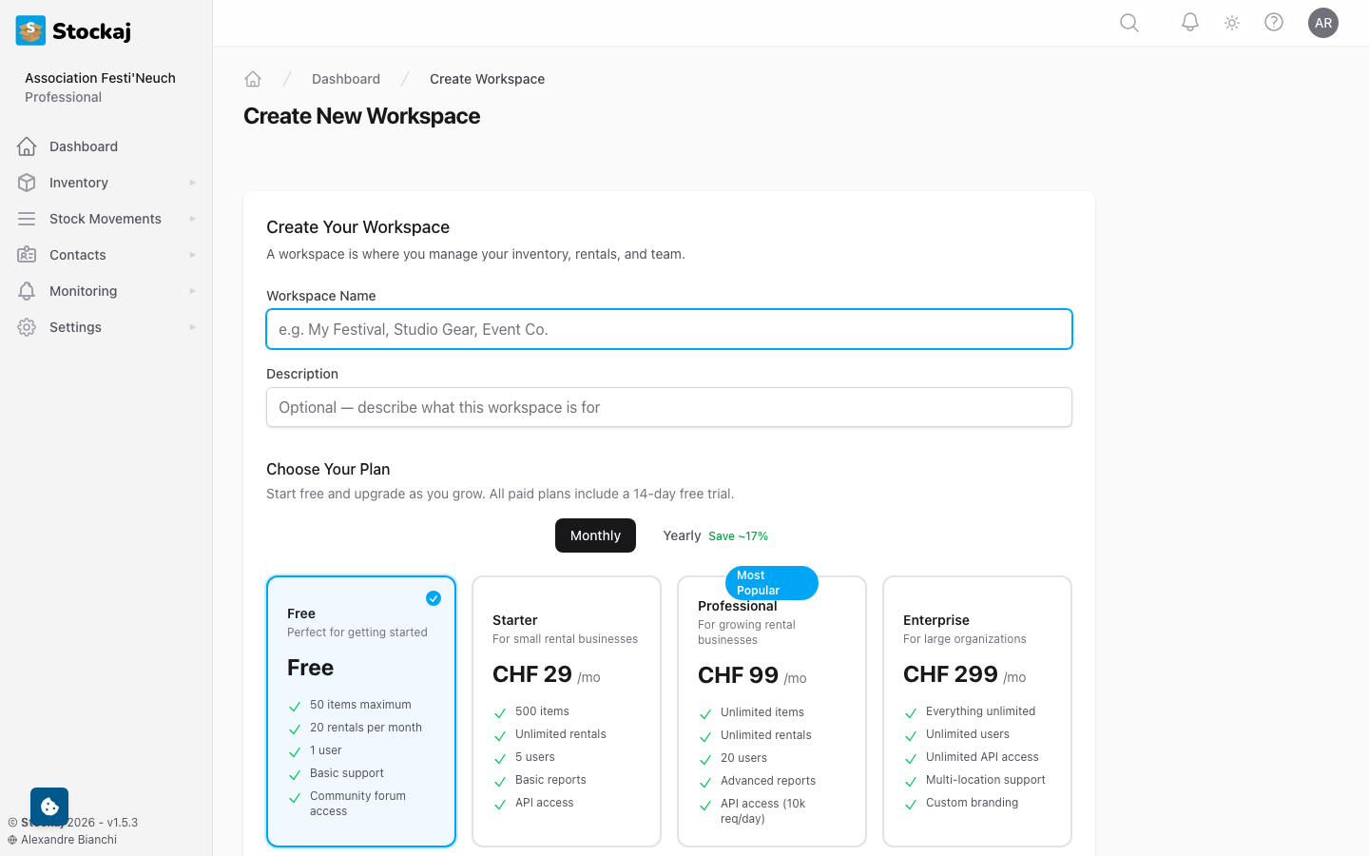Click Alexandre Bianchi footer text
This screenshot has width=1369, height=856.
coord(68,840)
